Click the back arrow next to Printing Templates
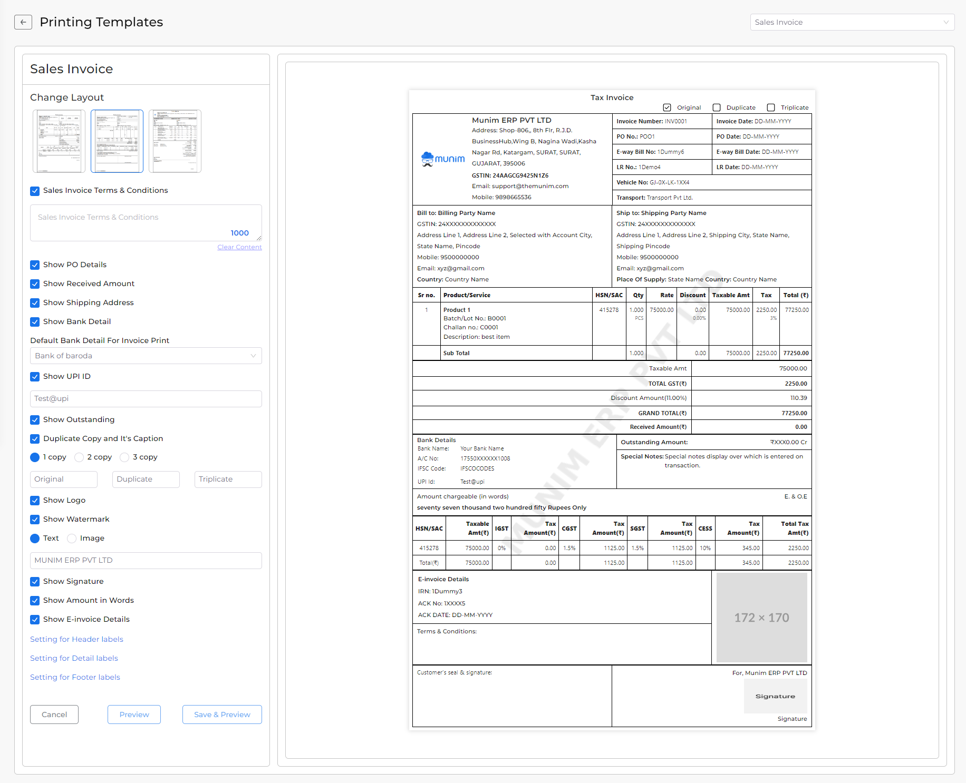Screen dimensions: 966x783 23,22
